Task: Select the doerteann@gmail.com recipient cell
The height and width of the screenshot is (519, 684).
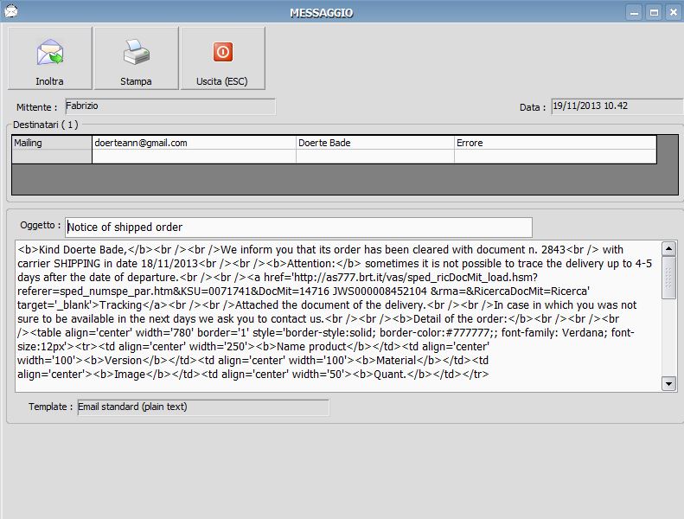Action: point(194,143)
